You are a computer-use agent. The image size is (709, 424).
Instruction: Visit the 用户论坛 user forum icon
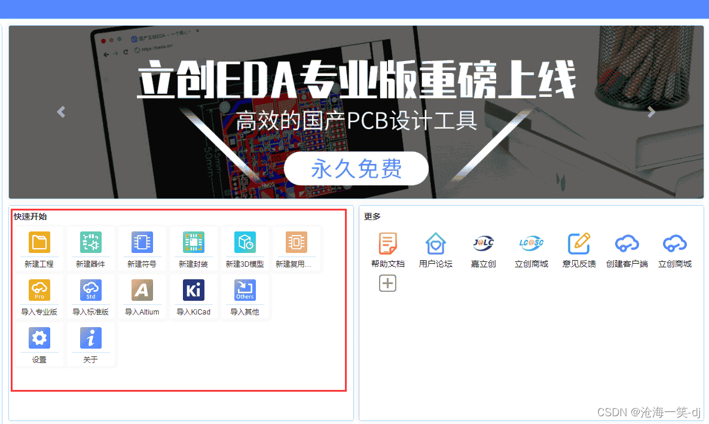[x=435, y=243]
